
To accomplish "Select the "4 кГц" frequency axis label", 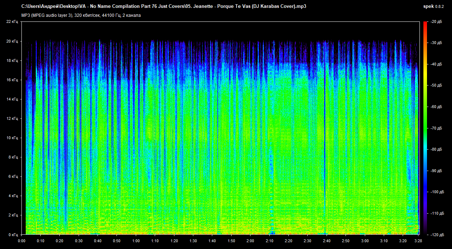I will [14, 196].
